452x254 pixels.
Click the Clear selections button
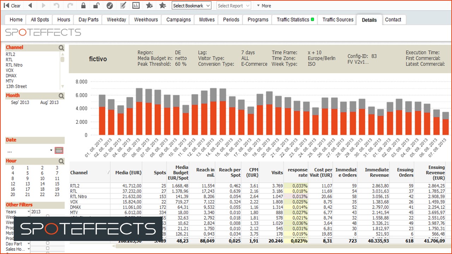pos(12,6)
